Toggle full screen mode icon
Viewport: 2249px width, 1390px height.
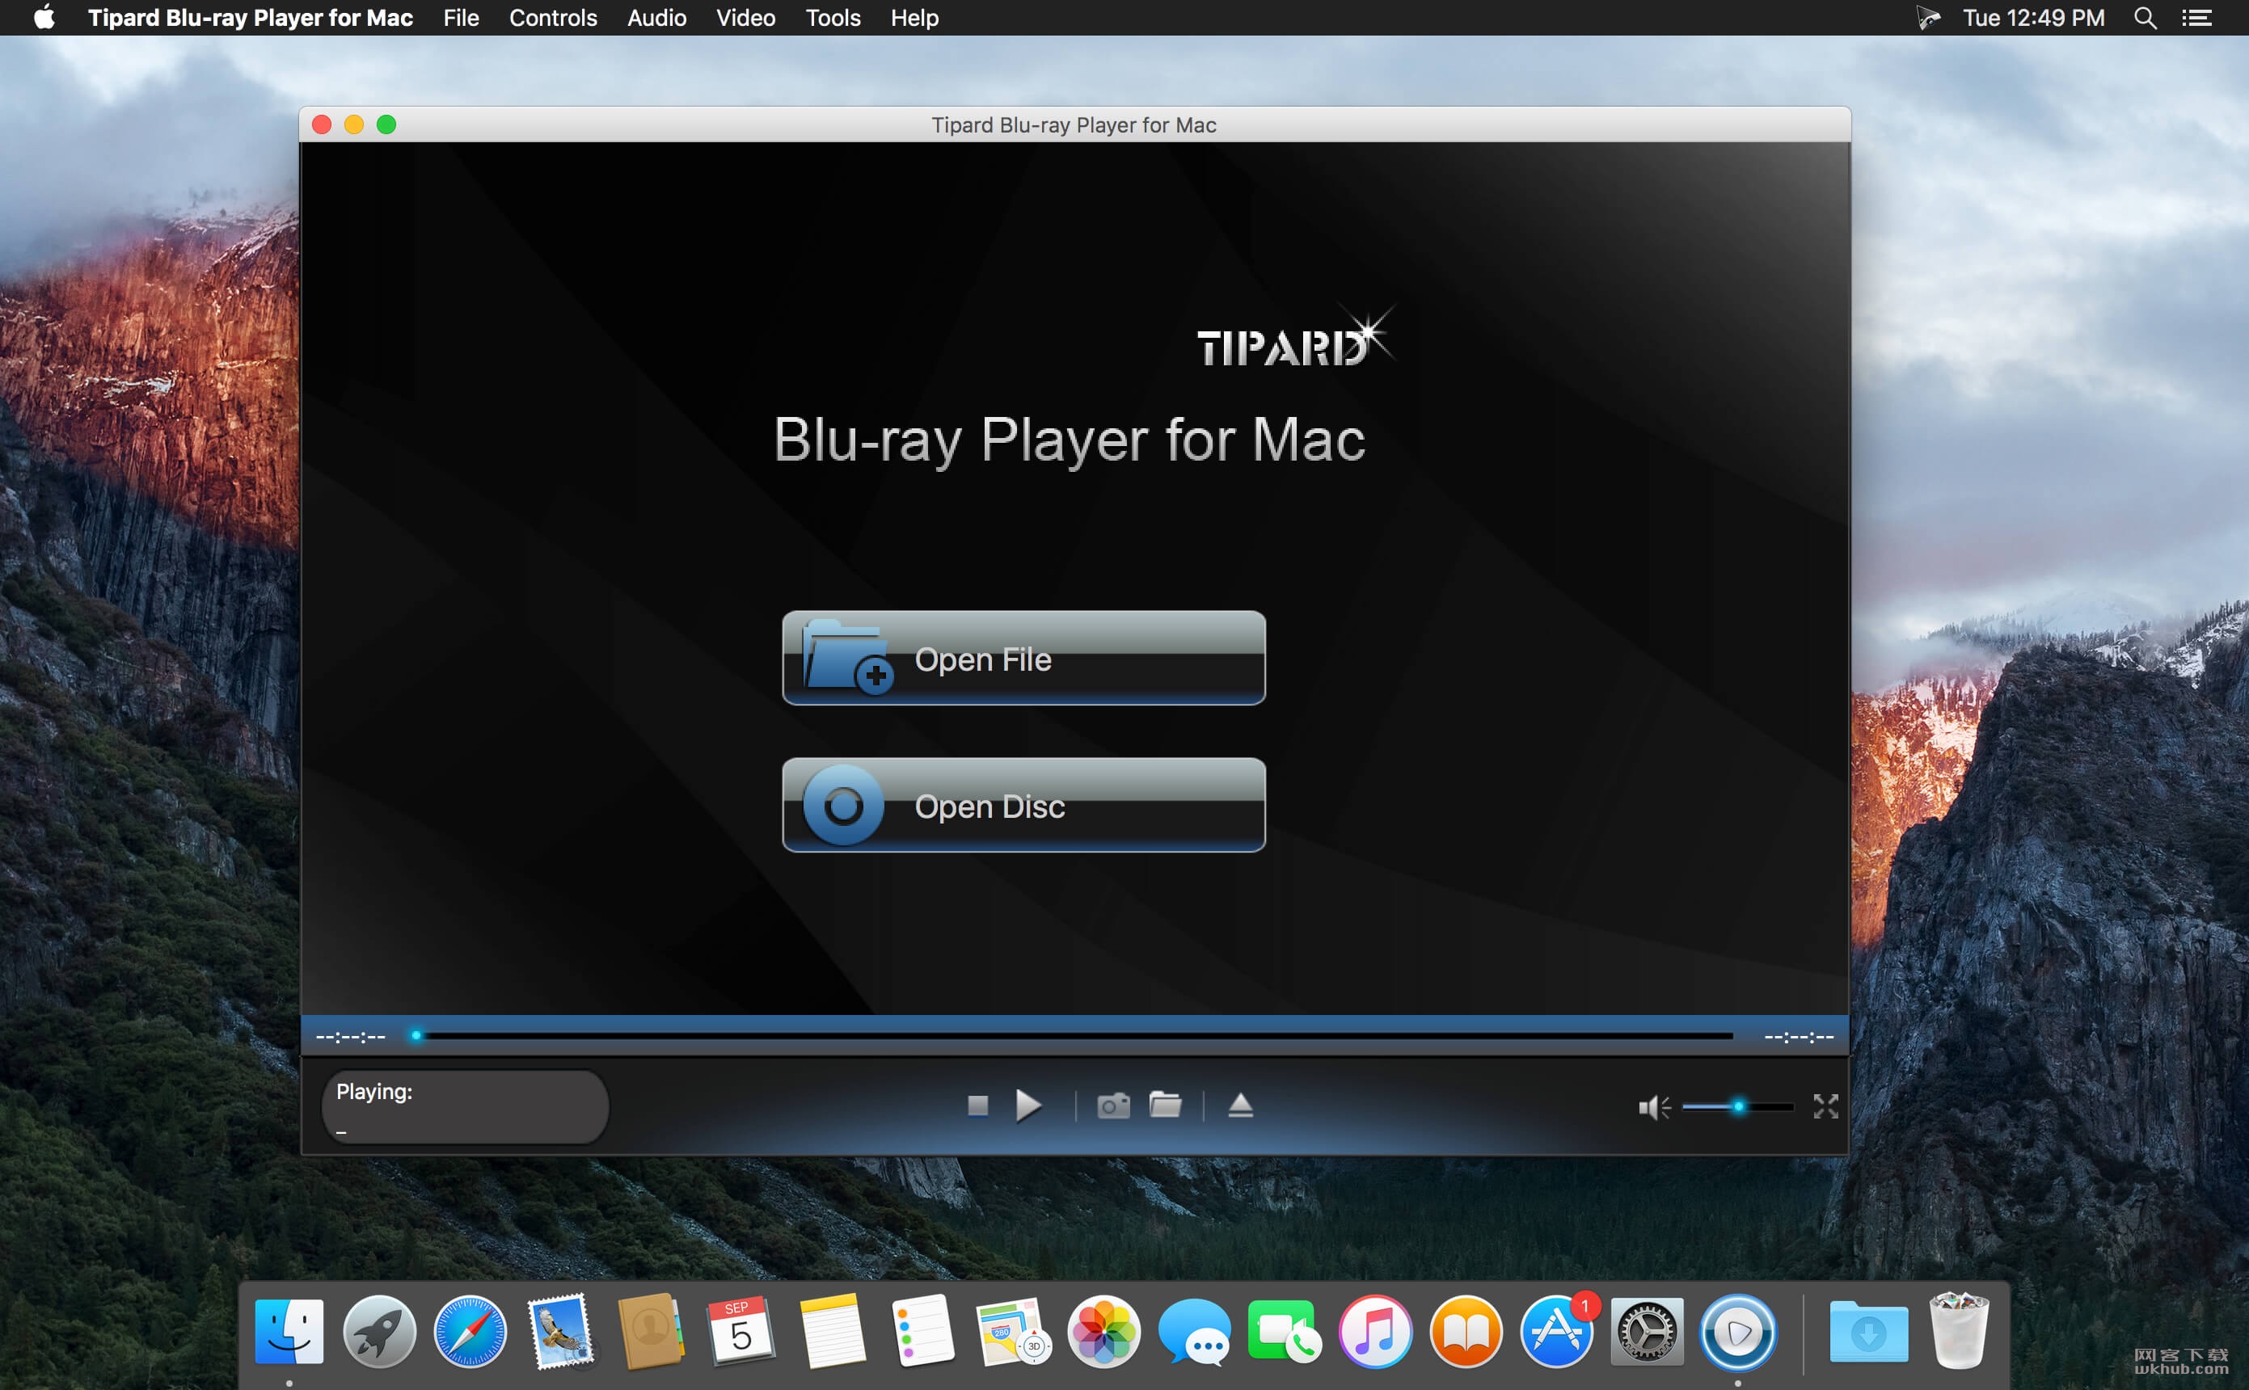pos(1825,1106)
